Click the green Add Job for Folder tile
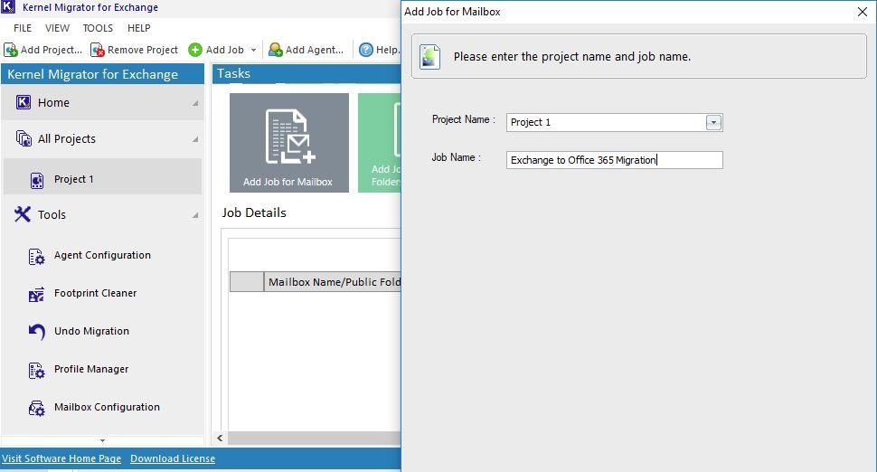The image size is (877, 472). click(x=379, y=143)
